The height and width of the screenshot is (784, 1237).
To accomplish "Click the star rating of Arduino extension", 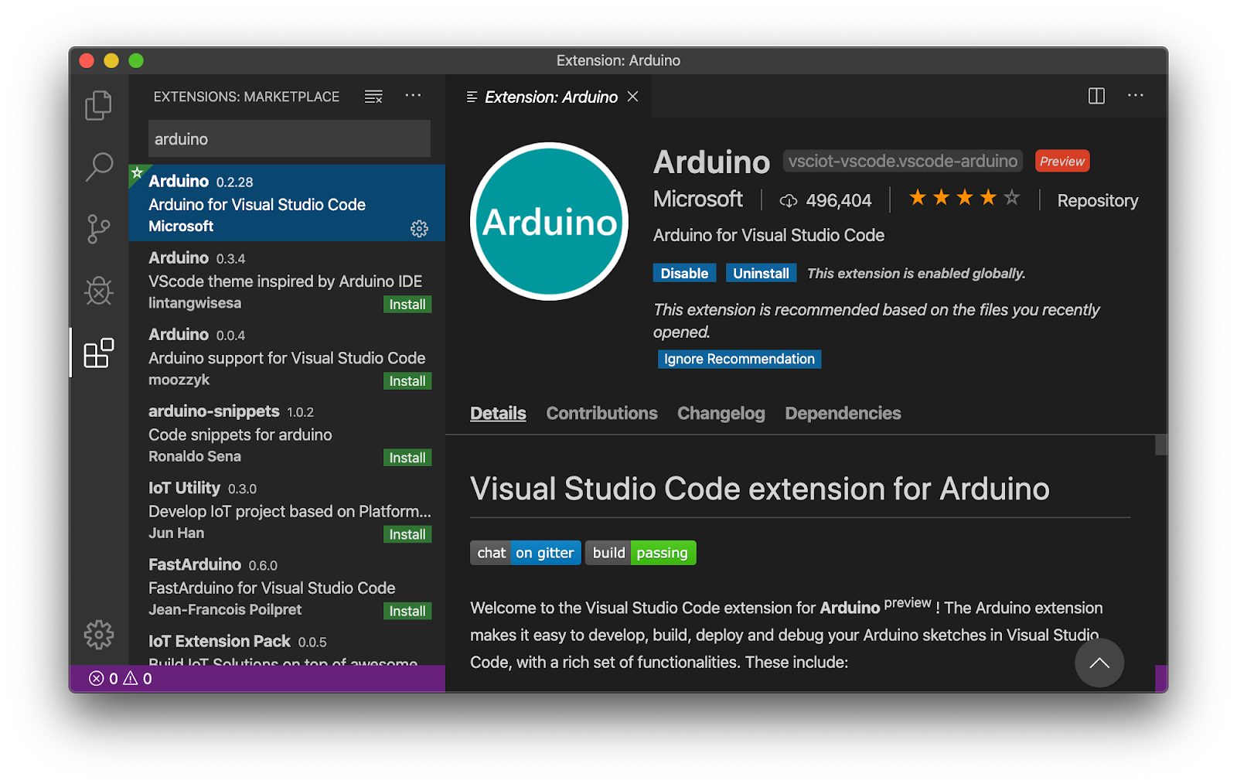I will pos(964,199).
